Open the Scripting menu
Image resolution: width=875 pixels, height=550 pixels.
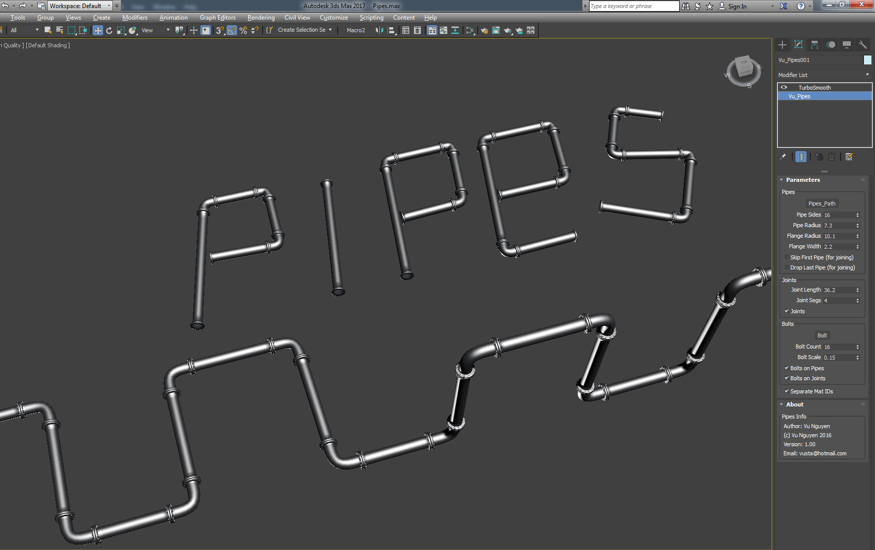[x=371, y=18]
